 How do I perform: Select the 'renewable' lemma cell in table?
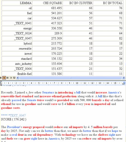(x=17, y=49)
